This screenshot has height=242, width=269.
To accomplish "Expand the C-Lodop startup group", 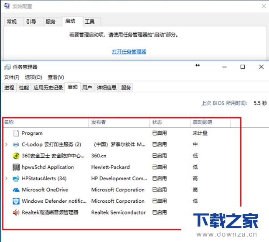I will click(6, 144).
